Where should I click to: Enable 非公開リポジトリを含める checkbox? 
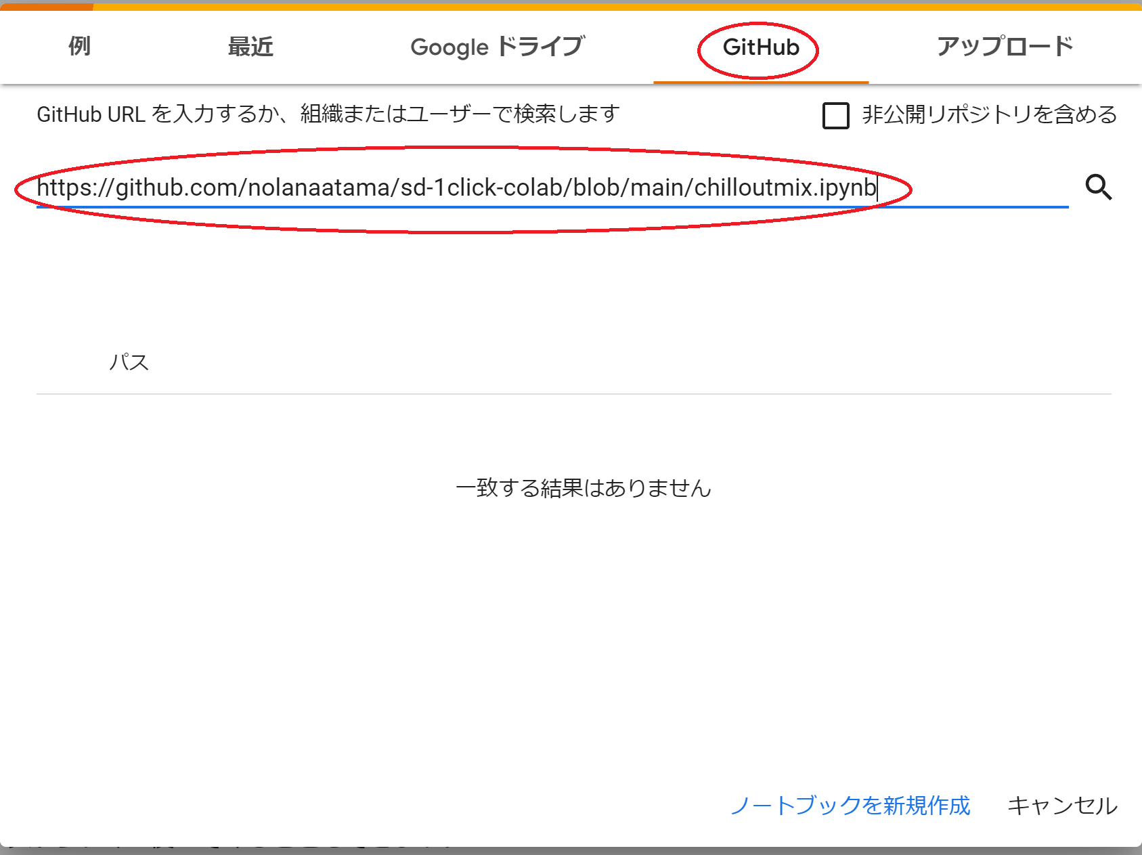tap(835, 115)
